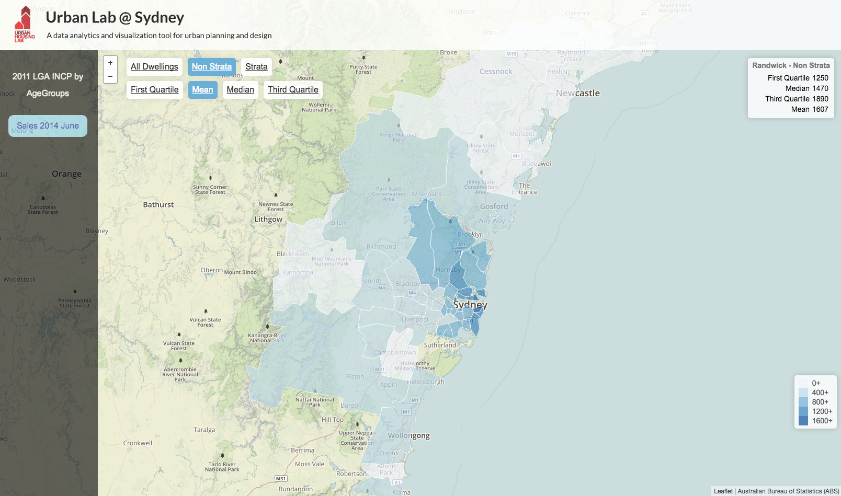Click the data analytics tool subtitle
This screenshot has height=496, width=841.
pos(159,36)
